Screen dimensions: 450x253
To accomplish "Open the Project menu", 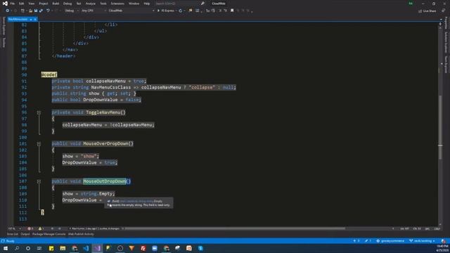I will (44, 4).
